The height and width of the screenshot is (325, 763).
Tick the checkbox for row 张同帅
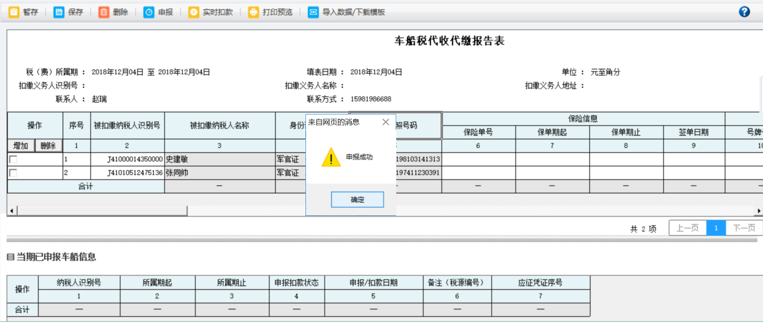tap(13, 173)
